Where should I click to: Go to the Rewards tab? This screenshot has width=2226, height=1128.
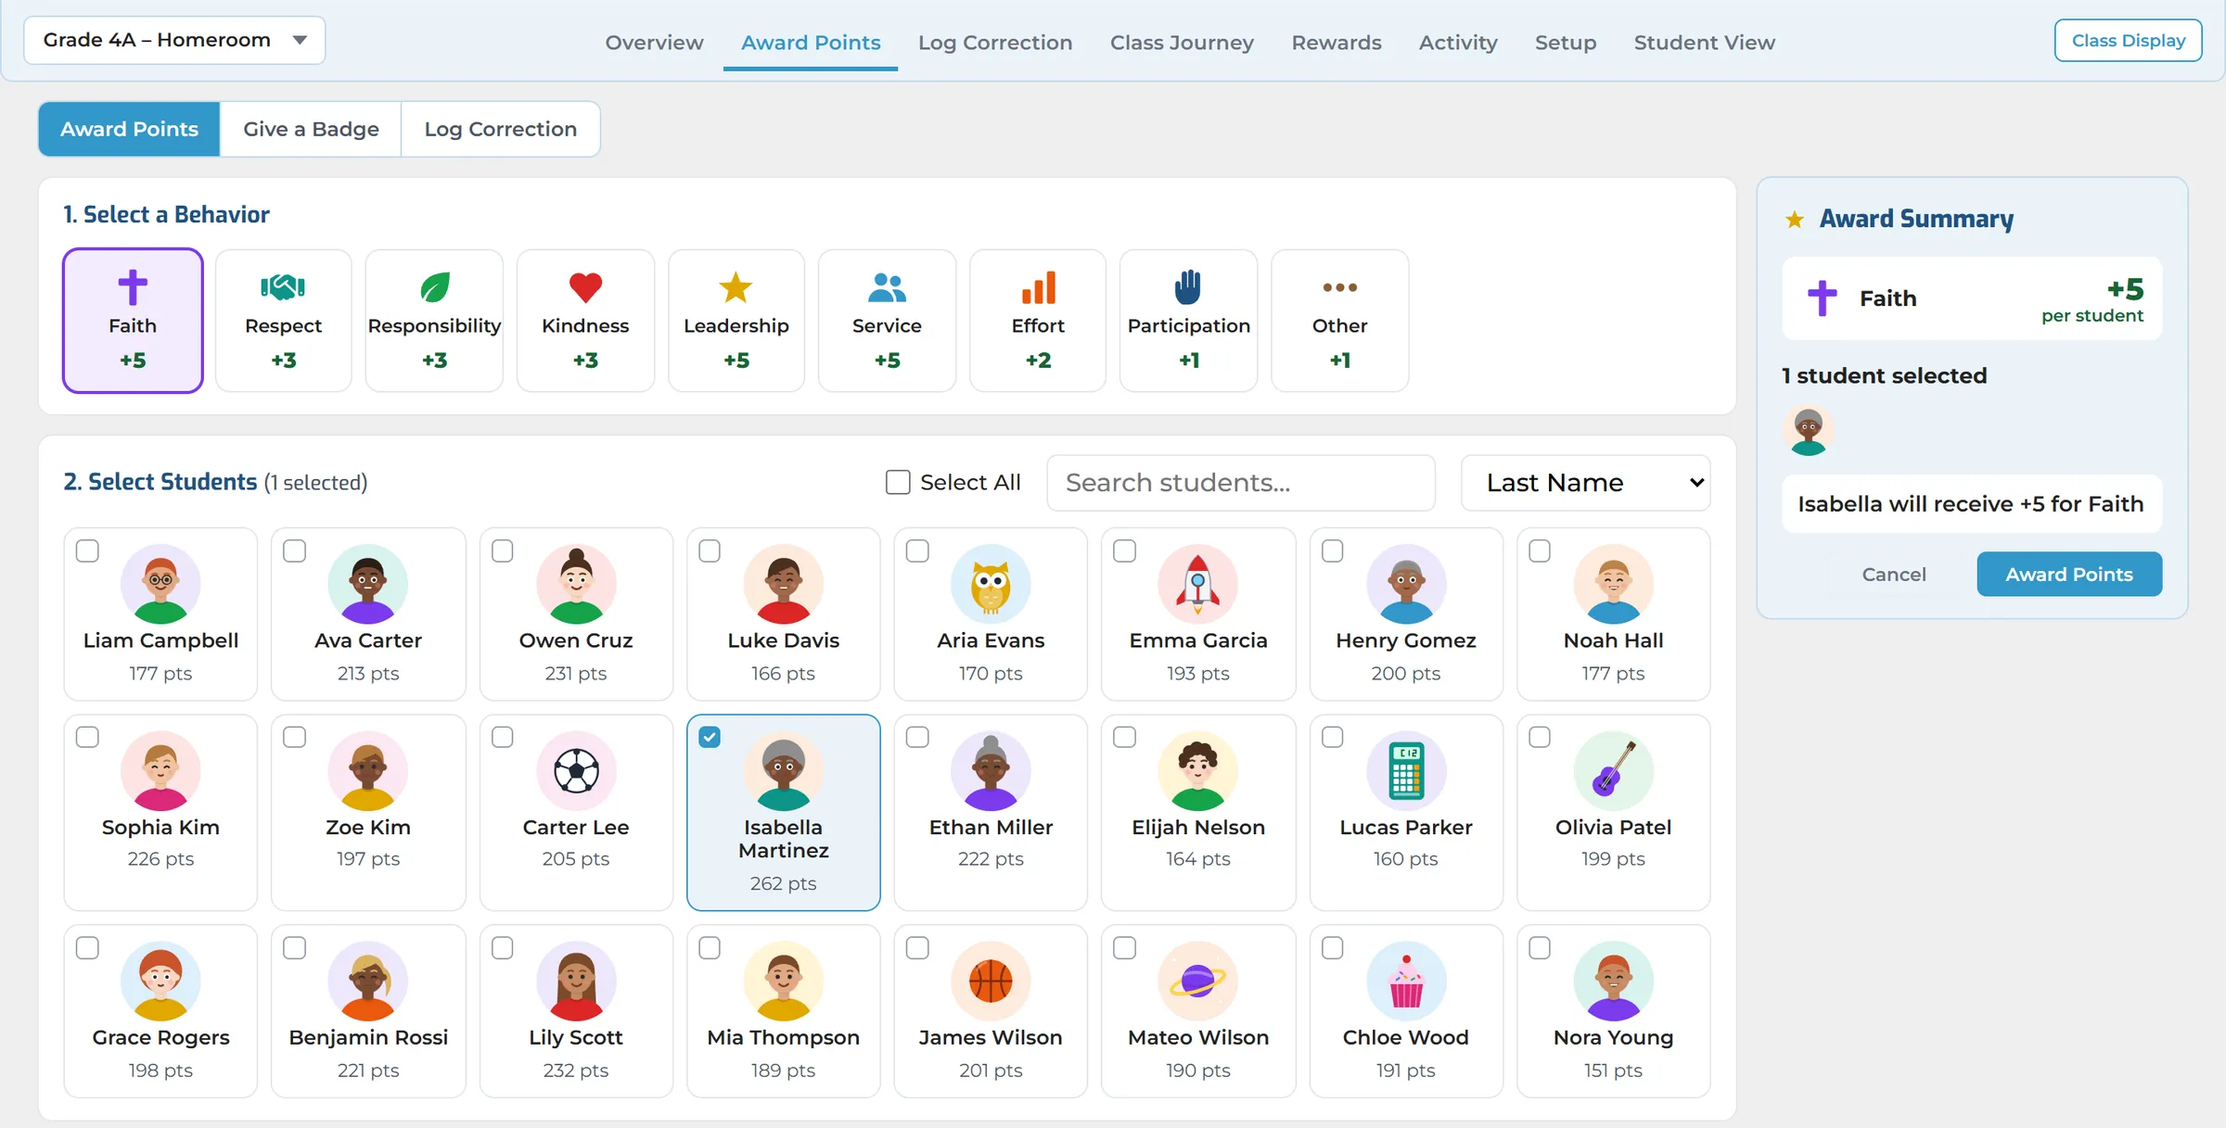[1336, 43]
